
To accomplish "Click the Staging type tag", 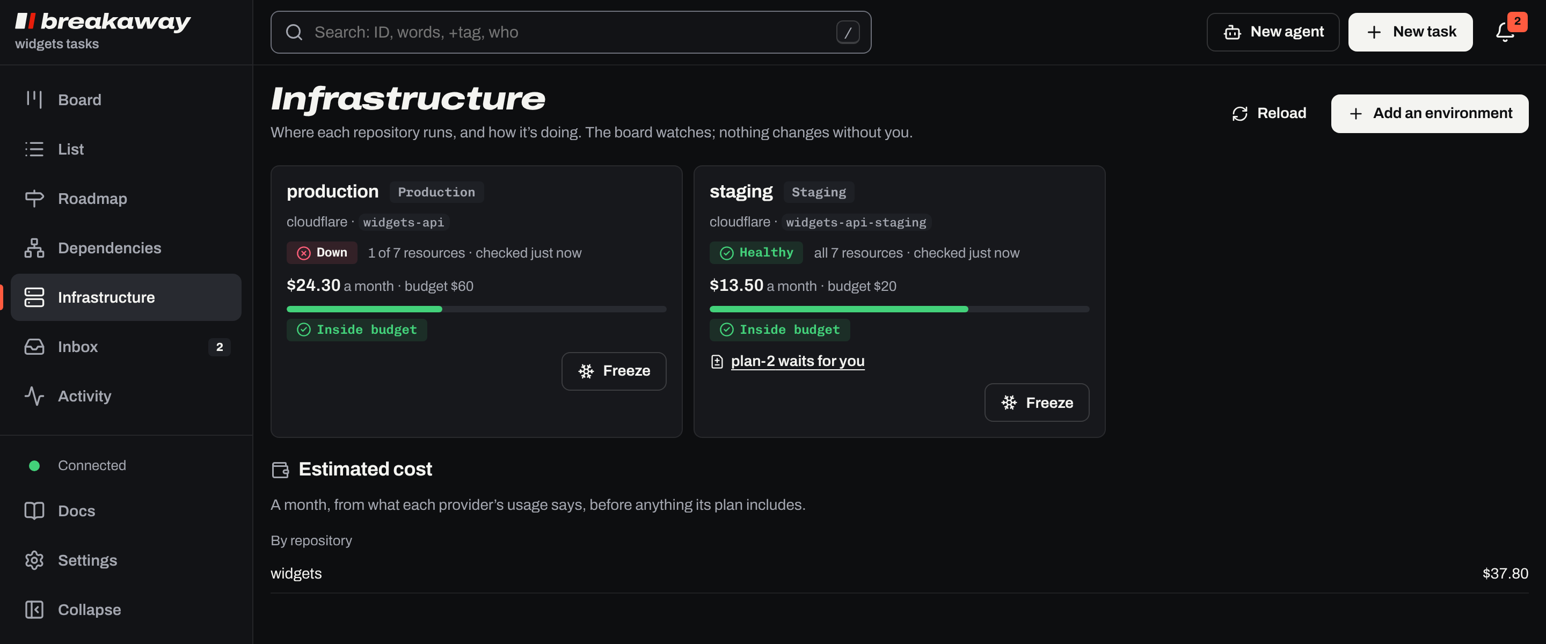I will click(x=819, y=192).
